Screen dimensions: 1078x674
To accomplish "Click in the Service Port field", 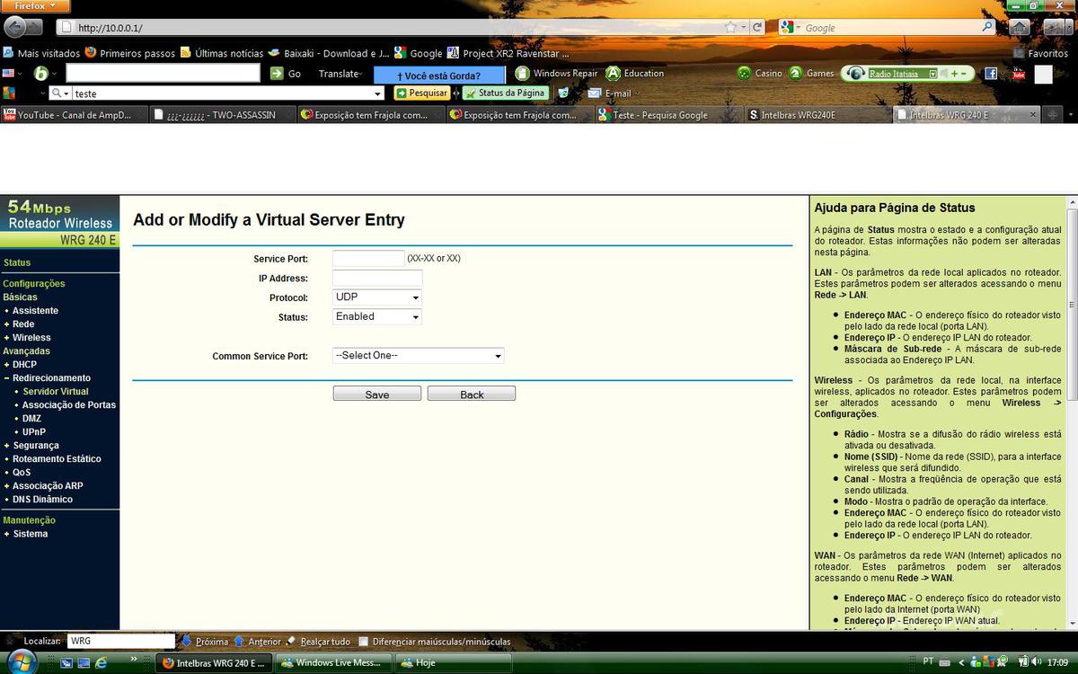I will tap(368, 258).
